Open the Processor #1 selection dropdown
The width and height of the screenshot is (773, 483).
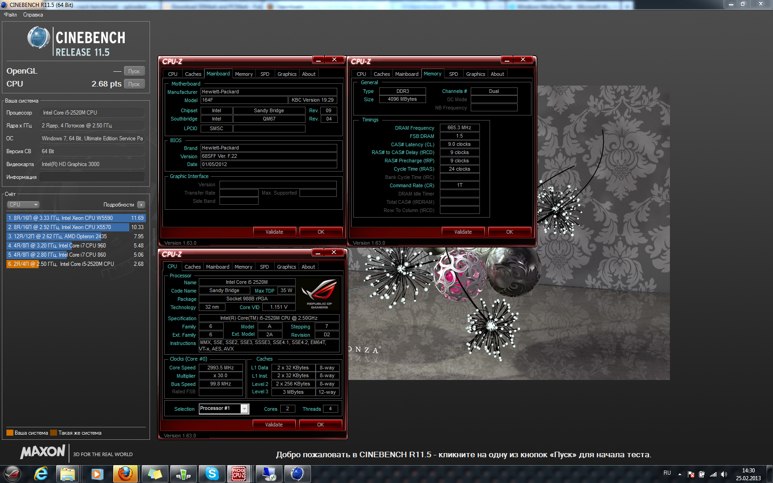[224, 408]
